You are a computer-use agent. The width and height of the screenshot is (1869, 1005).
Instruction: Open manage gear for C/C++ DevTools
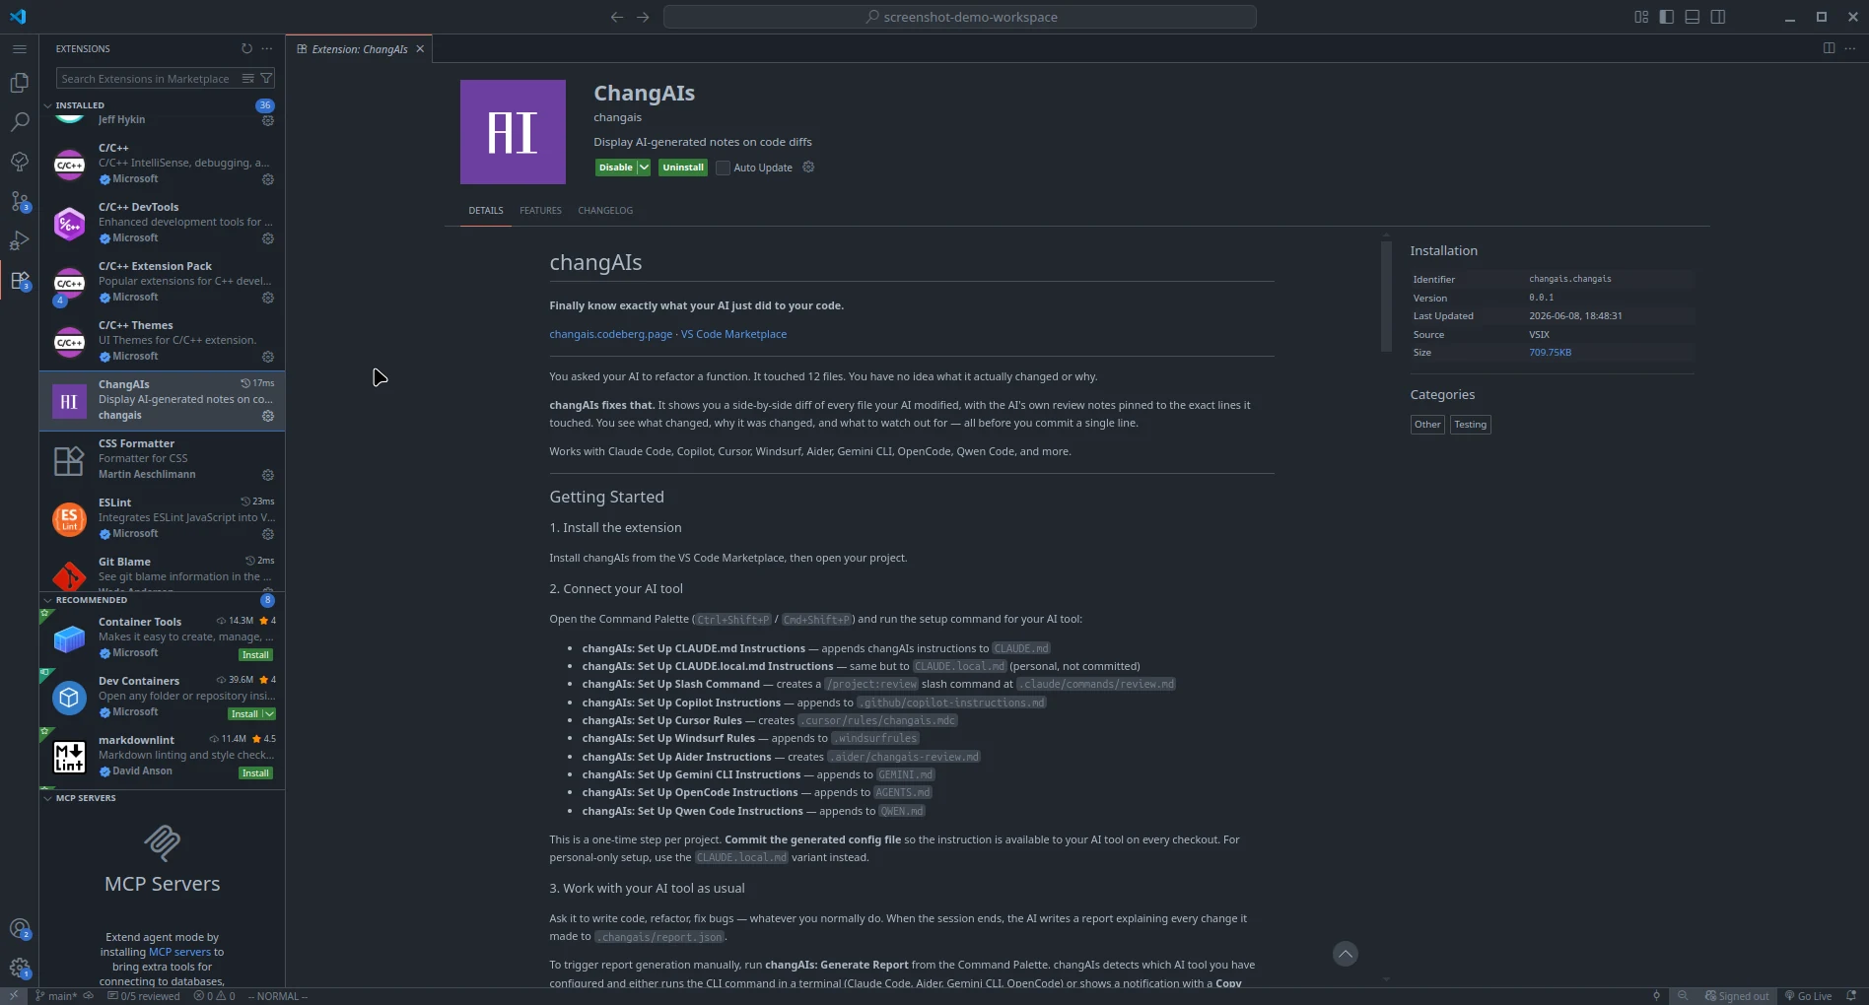point(267,238)
